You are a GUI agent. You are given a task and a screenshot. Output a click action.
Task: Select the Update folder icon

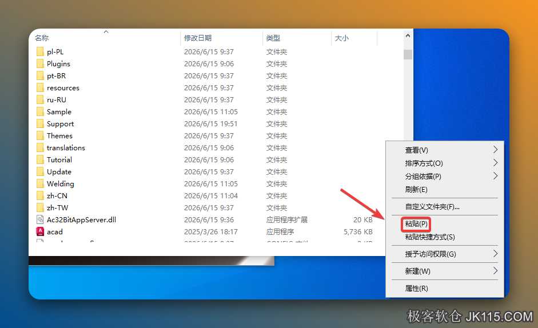coord(40,172)
